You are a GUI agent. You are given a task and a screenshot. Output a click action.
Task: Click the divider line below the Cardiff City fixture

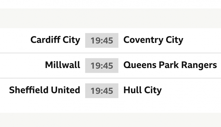point(110,53)
